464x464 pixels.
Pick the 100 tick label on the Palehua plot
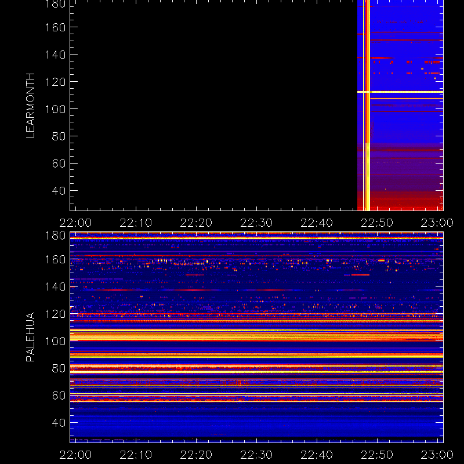point(55,341)
